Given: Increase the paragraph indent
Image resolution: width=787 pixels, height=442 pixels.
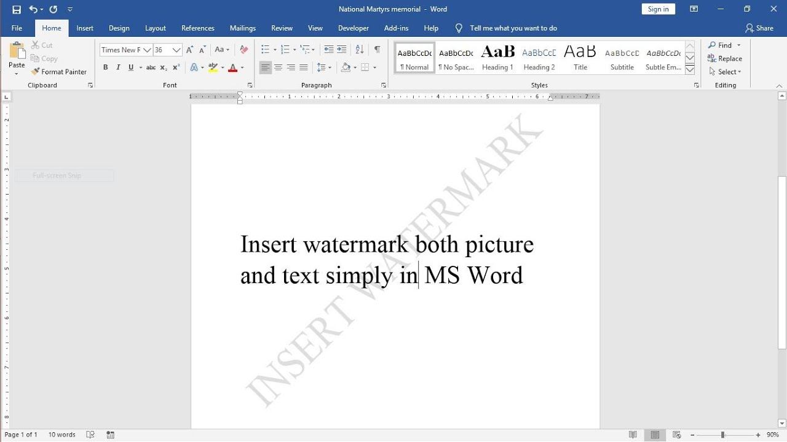Looking at the screenshot, I should pos(341,50).
